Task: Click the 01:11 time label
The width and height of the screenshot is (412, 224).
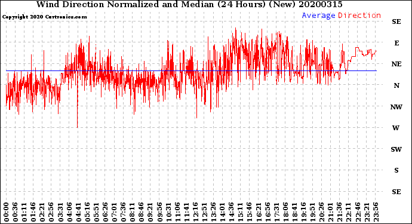Action: [x=24, y=212]
